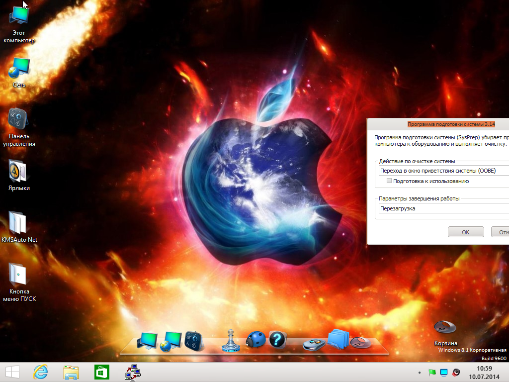Launch Internet Explorer from the taskbar
The image size is (509, 382).
(41, 372)
